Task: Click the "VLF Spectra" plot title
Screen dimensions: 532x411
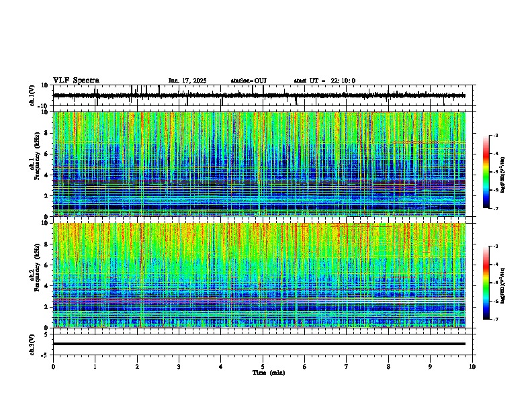Action: click(x=76, y=81)
